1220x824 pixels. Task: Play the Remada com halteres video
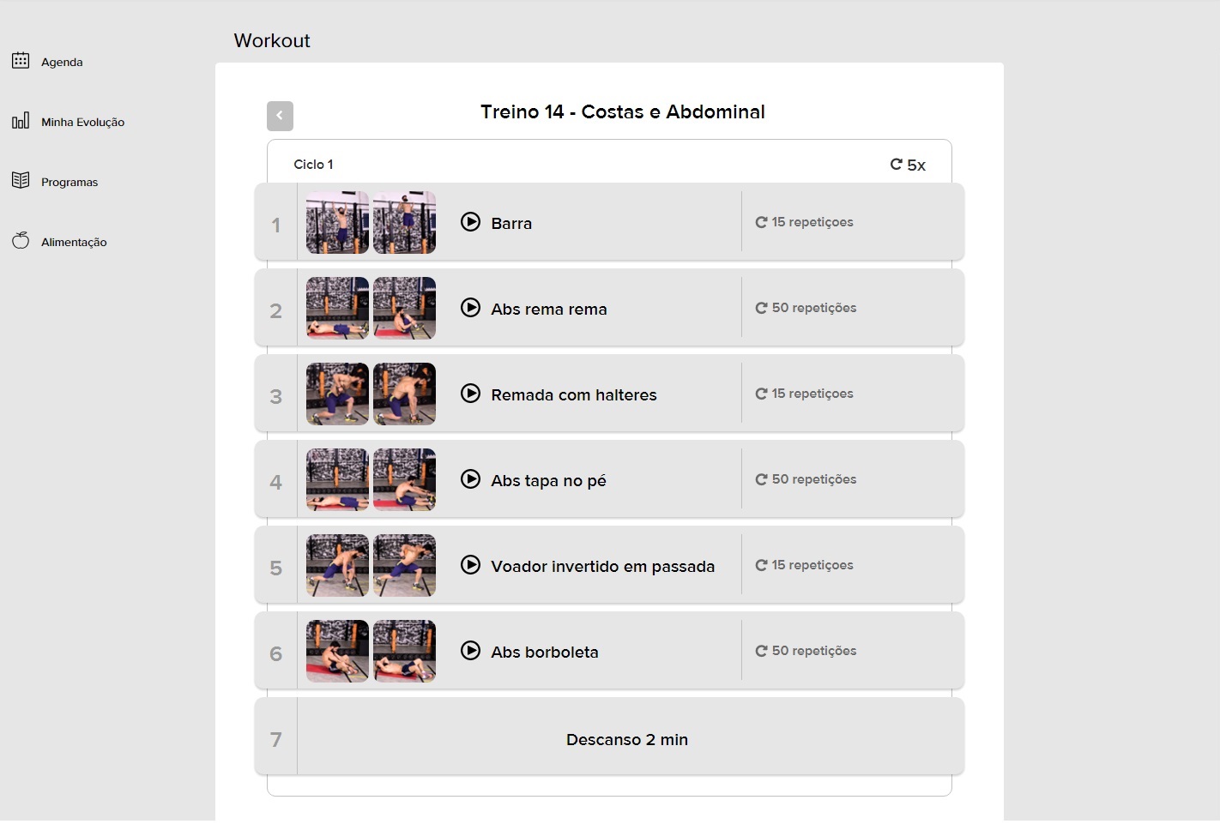470,394
